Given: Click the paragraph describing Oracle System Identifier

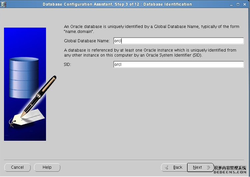Looking at the screenshot, I should coord(150,53).
